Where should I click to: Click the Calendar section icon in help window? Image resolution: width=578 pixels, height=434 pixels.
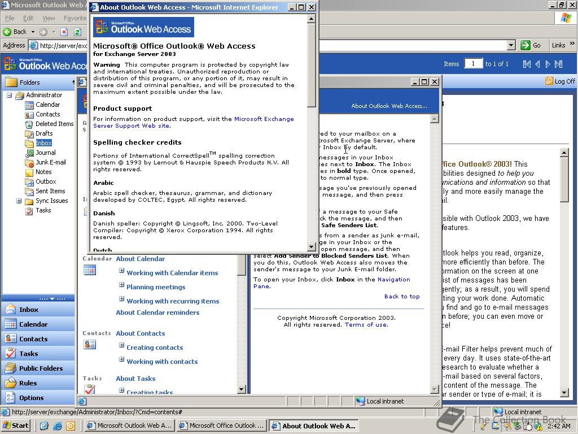(90, 270)
